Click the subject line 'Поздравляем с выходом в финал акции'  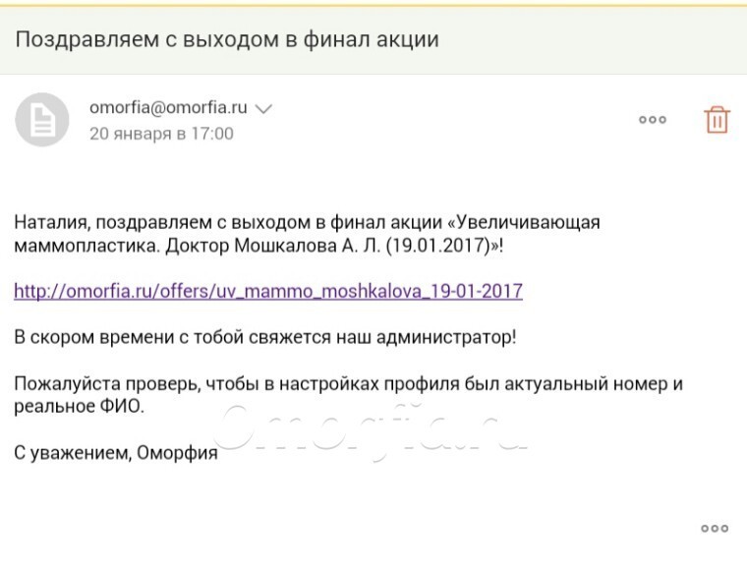pos(227,39)
